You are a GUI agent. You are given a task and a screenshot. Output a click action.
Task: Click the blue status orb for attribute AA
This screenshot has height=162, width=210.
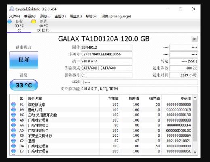click(13, 125)
